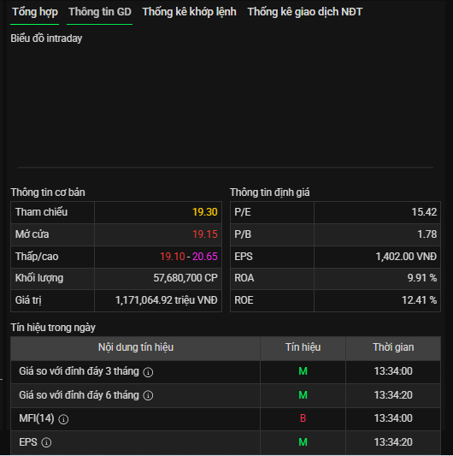Select the ROE 12.41 % value

coord(419,300)
